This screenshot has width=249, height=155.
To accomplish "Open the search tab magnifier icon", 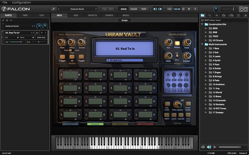I will coord(210,15).
